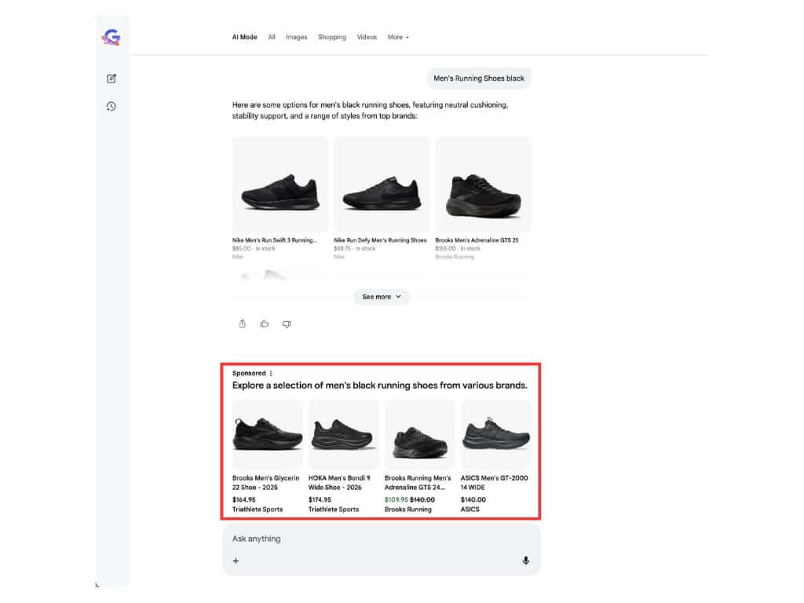Switch to the Images tab
804x603 pixels.
click(296, 37)
